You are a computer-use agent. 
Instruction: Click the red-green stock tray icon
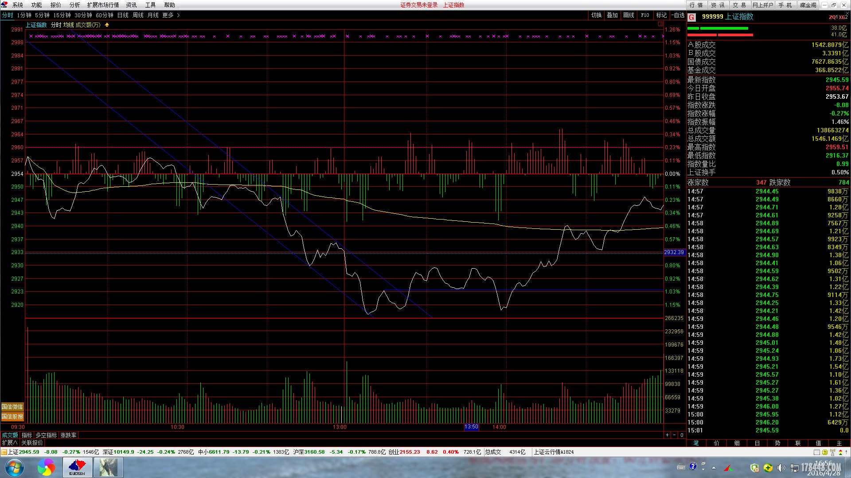tap(727, 467)
